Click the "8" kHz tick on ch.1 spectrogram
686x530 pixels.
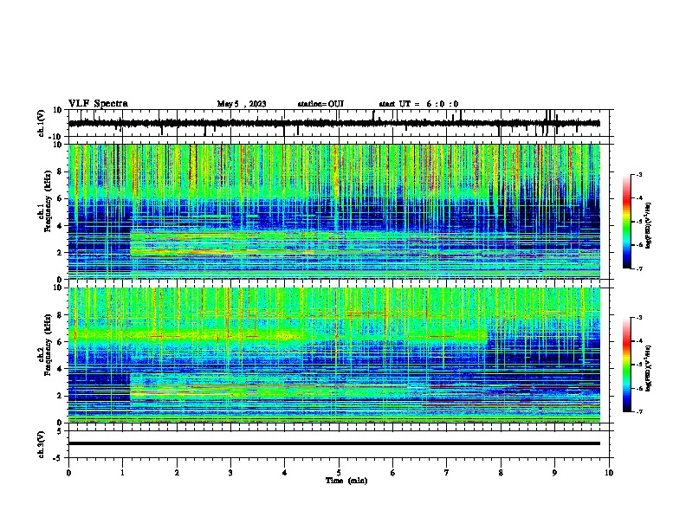[x=61, y=171]
